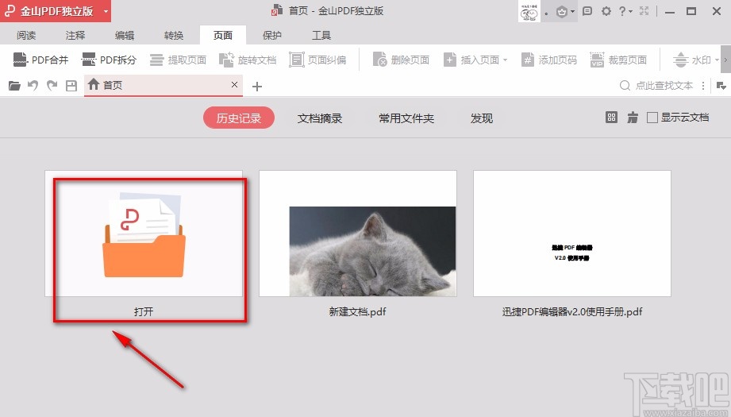Click the 打开 folder thumbnail
The height and width of the screenshot is (417, 731).
tap(144, 234)
